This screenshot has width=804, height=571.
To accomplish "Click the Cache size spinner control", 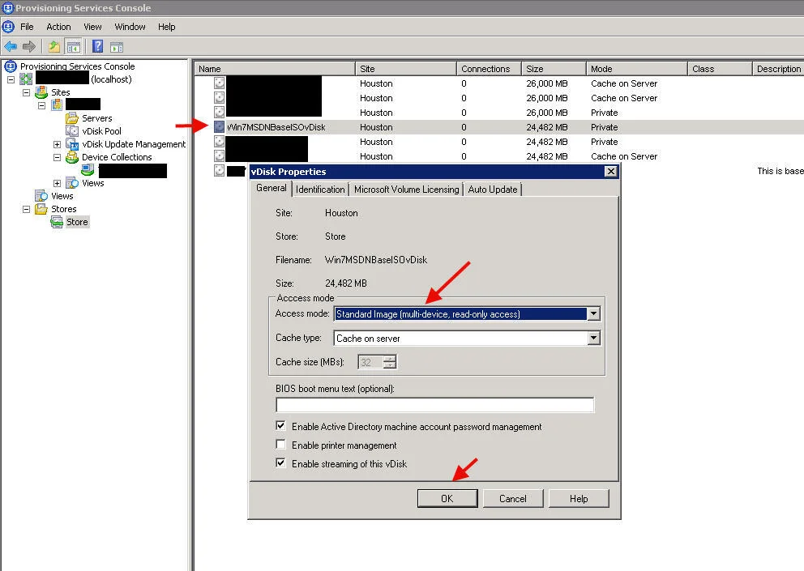I will 390,362.
